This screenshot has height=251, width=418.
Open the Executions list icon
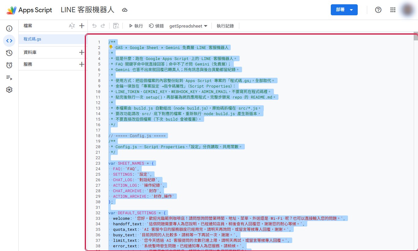click(x=9, y=77)
